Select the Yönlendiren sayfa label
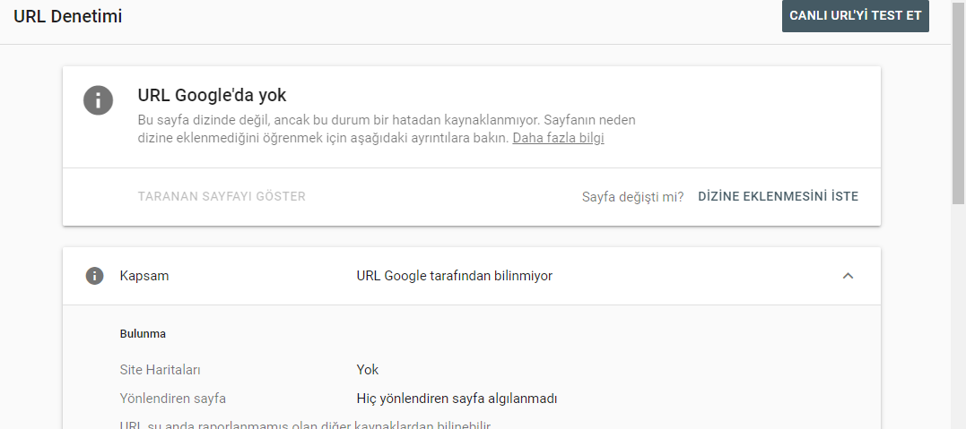This screenshot has height=429, width=966. pyautogui.click(x=173, y=399)
